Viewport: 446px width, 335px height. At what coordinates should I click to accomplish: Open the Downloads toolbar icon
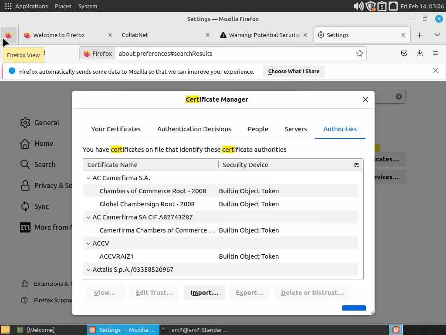[x=419, y=53]
